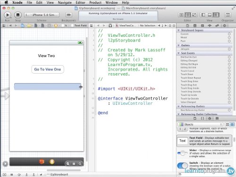
Task: Open the Media library tab
Action: [217, 118]
